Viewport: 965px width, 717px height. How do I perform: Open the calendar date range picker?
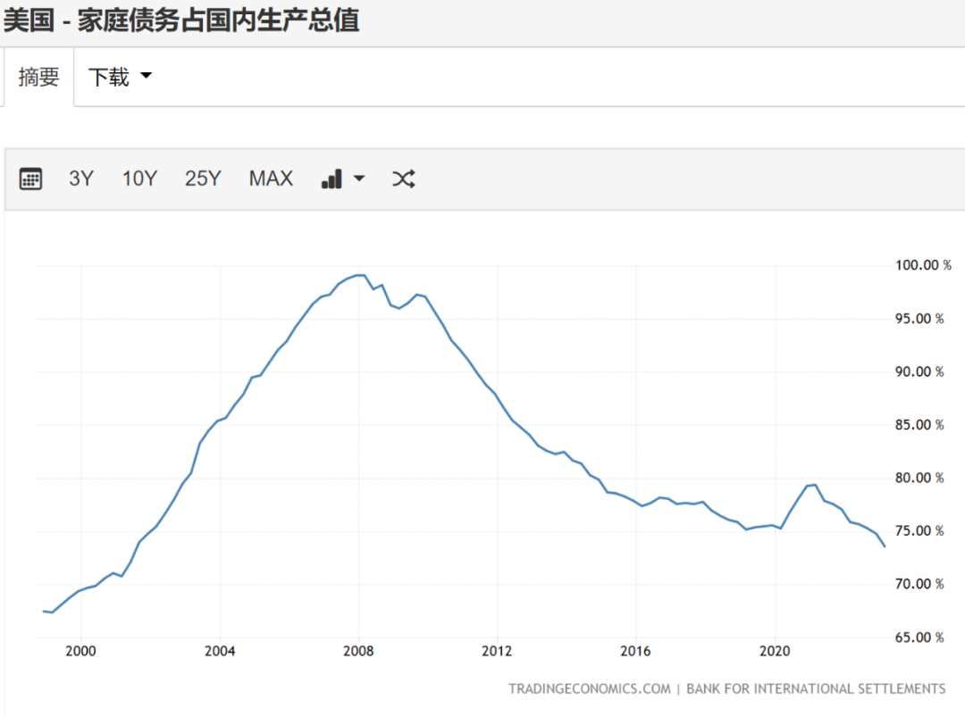pyautogui.click(x=31, y=179)
